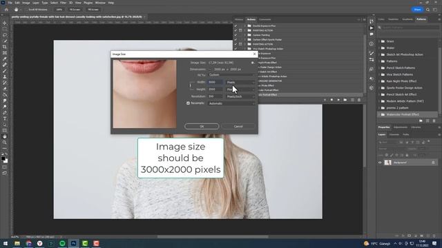Toggle the constrain proportions link icon
Viewport: 442px width, 248px height.
[x=191, y=85]
